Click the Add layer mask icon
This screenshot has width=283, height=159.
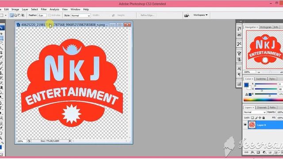coord(258,152)
